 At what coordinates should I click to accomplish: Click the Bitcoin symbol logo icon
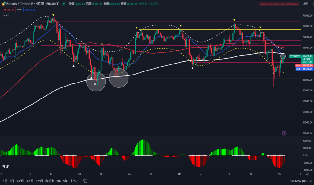coord(4,4)
